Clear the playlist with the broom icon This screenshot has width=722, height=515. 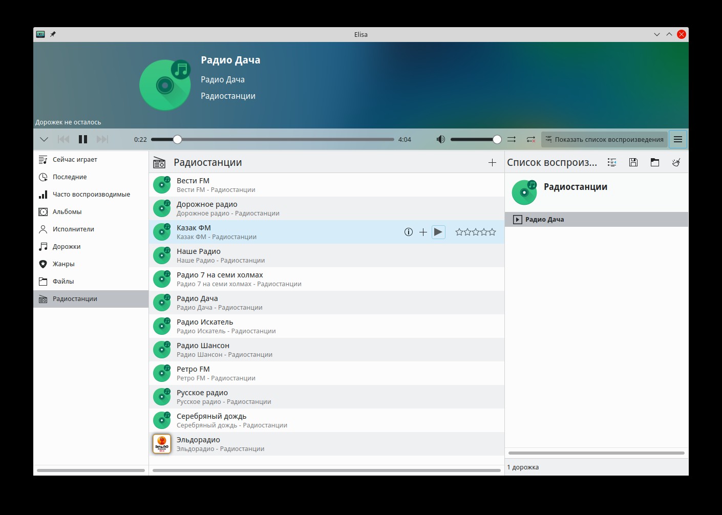[x=676, y=162]
